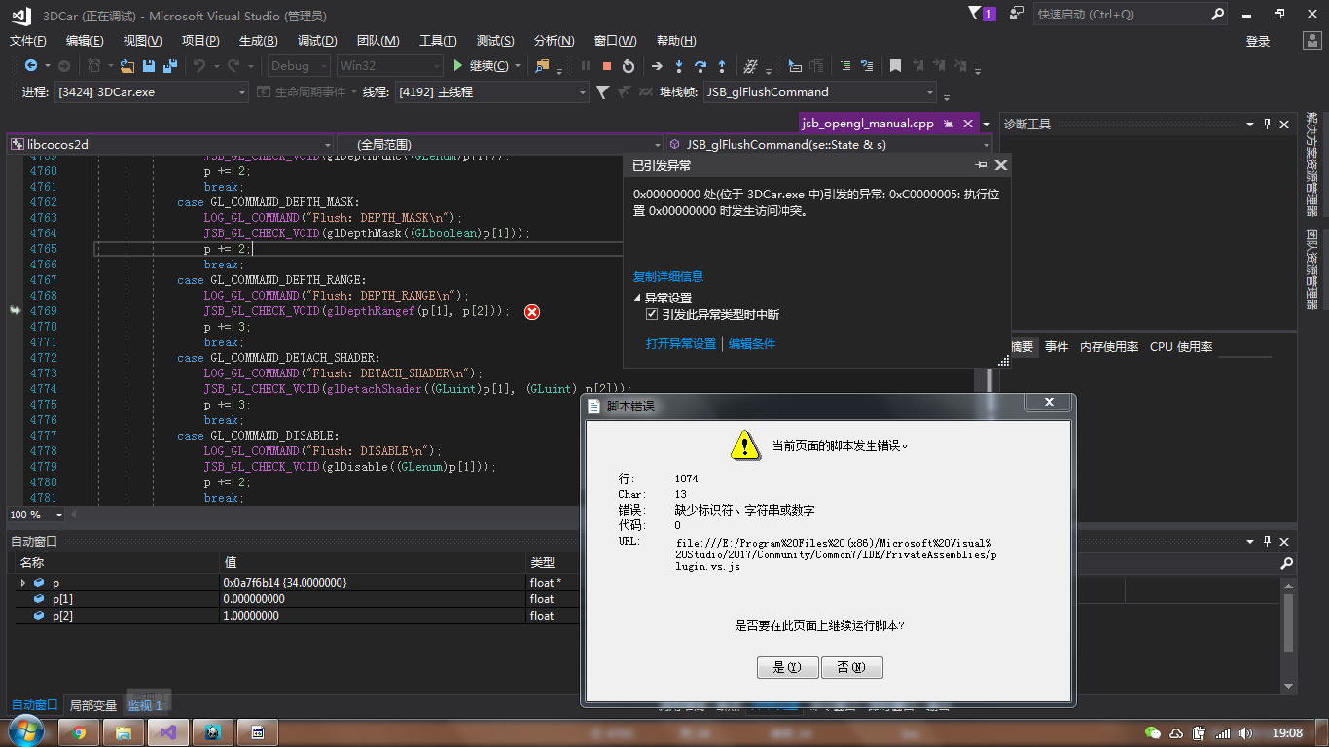Open the stack frame dropdown JSB_glFlushCommand
This screenshot has width=1329, height=747.
[819, 92]
